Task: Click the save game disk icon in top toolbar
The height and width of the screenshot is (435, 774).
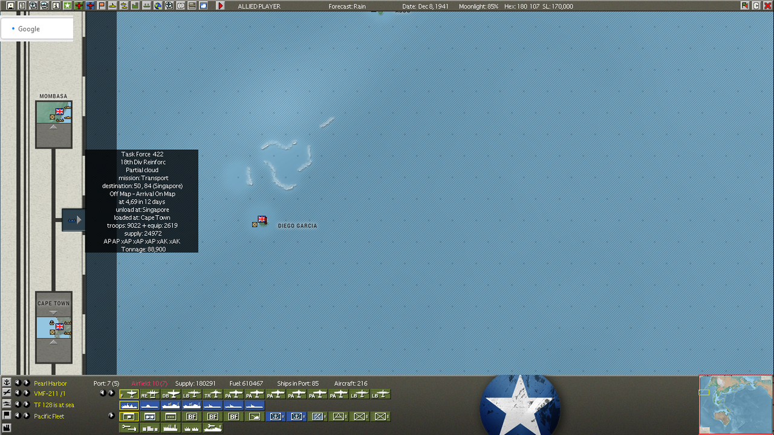Action: tap(10, 5)
